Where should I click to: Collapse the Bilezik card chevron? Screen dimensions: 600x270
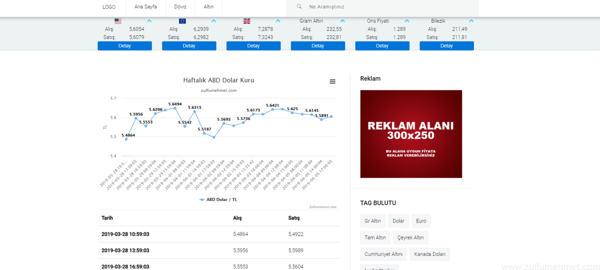471,21
